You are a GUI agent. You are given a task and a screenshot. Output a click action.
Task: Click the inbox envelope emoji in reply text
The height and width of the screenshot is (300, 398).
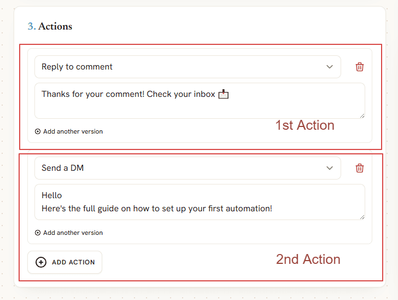coord(224,94)
